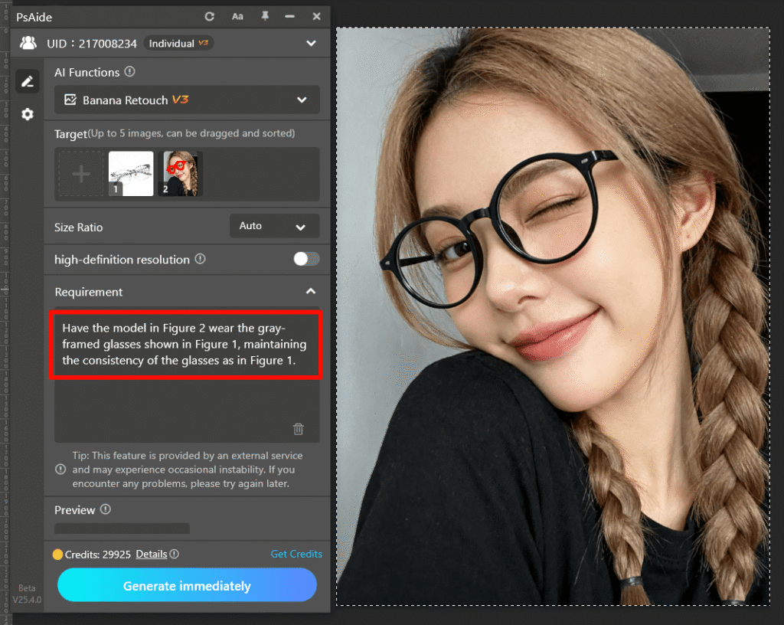Click the trash icon to clear requirement
Image resolution: width=784 pixels, height=625 pixels.
tap(299, 429)
